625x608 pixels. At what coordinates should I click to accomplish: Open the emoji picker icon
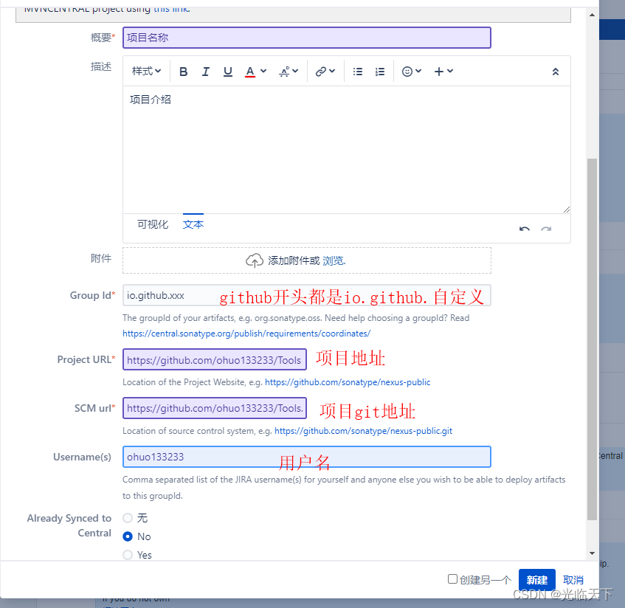[x=407, y=72]
